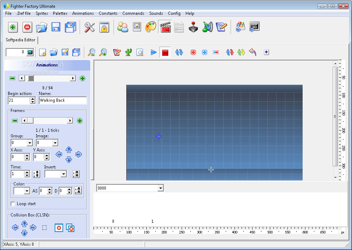Play the animation with the blue arrow
Viewport: 352px width, 250px height.
[153, 52]
